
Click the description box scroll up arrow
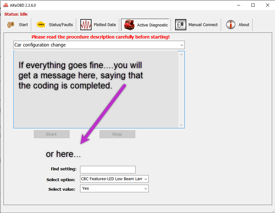tap(181, 55)
